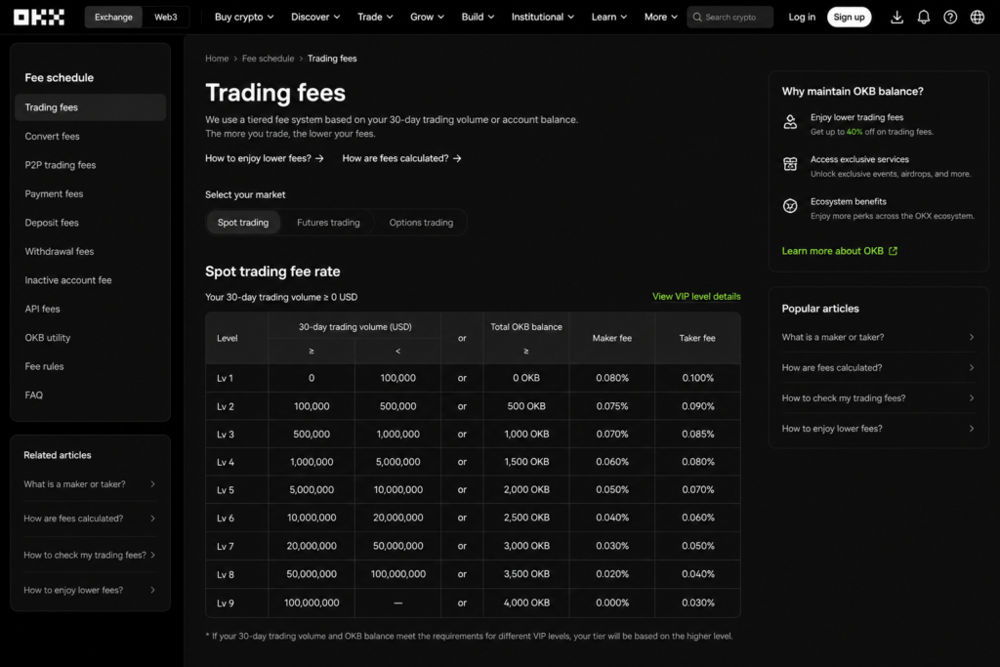Expand the Trade dropdown
This screenshot has width=1000, height=667.
click(x=375, y=18)
